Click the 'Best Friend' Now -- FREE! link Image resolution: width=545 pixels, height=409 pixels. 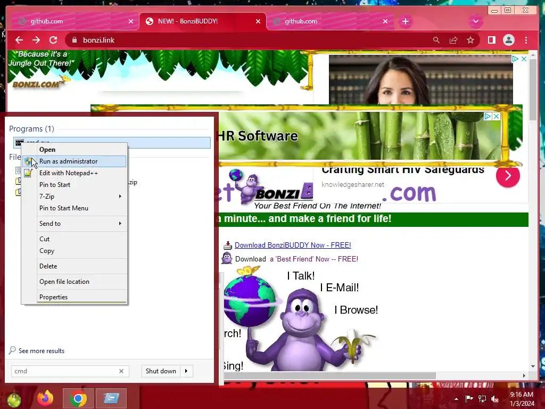[x=314, y=259]
